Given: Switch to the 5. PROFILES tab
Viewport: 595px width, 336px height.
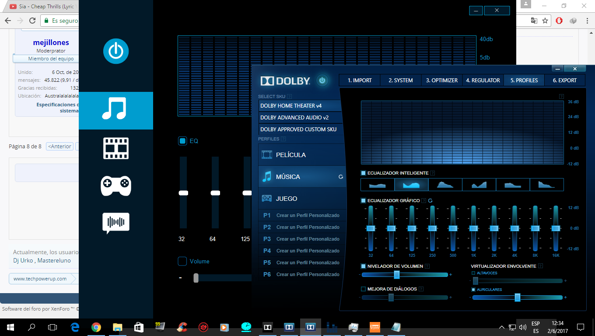Looking at the screenshot, I should pos(524,80).
